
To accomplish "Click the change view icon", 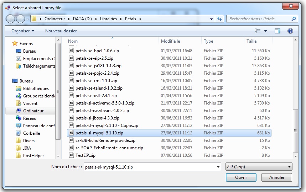I will click(258, 31).
